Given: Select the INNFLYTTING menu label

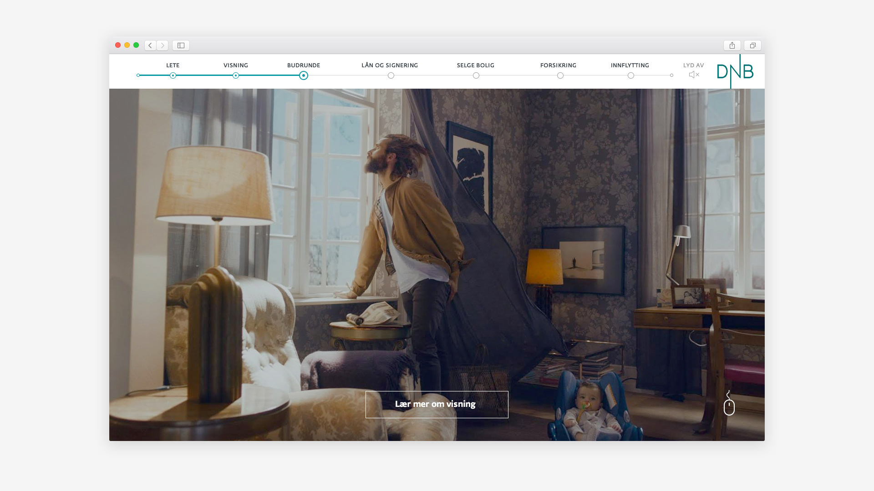Looking at the screenshot, I should pos(630,65).
